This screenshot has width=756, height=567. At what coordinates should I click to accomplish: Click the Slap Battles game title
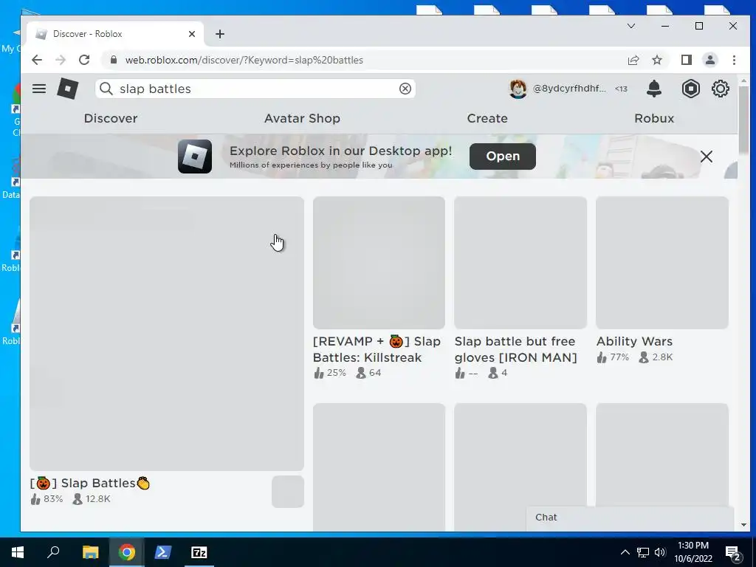point(90,483)
